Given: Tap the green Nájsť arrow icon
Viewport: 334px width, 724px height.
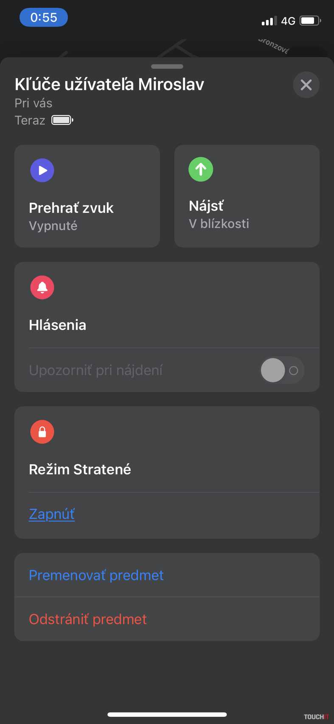Looking at the screenshot, I should (201, 169).
